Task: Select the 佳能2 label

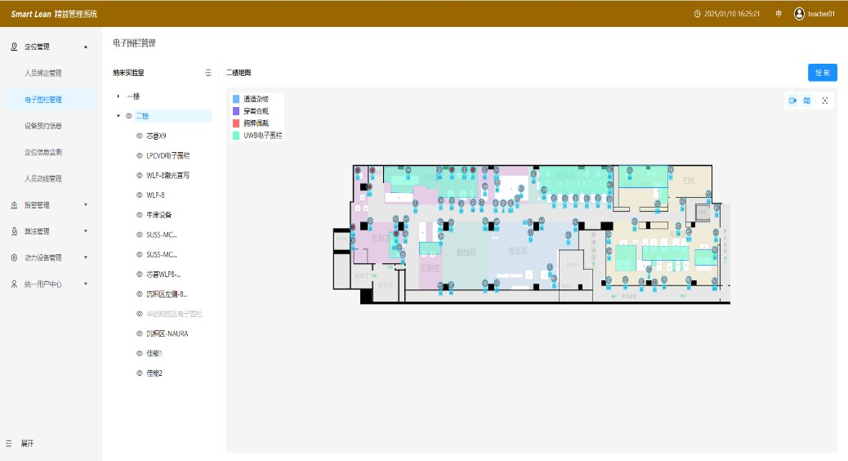Action: [154, 373]
